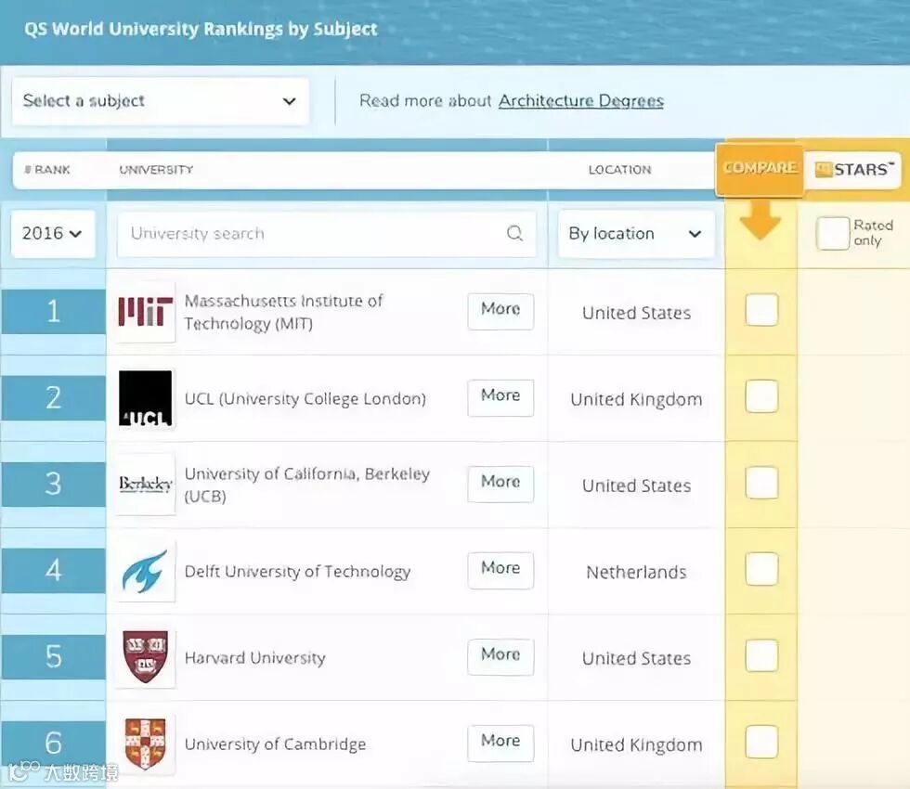Click the Cambridge crest logo
Screen dimensions: 910x789
146,744
